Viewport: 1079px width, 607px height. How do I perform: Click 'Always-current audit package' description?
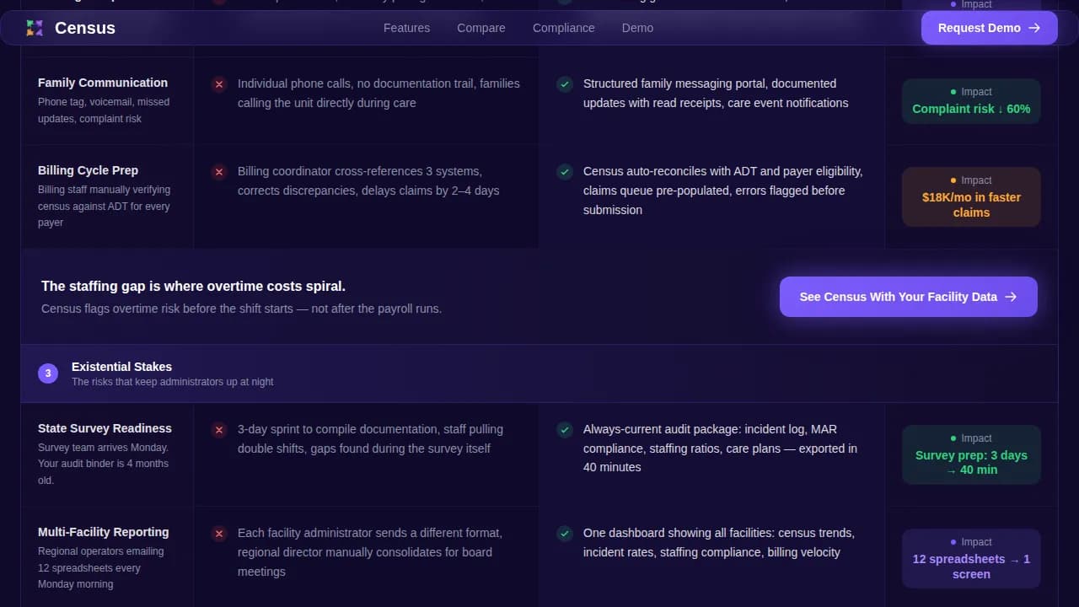[720, 449]
